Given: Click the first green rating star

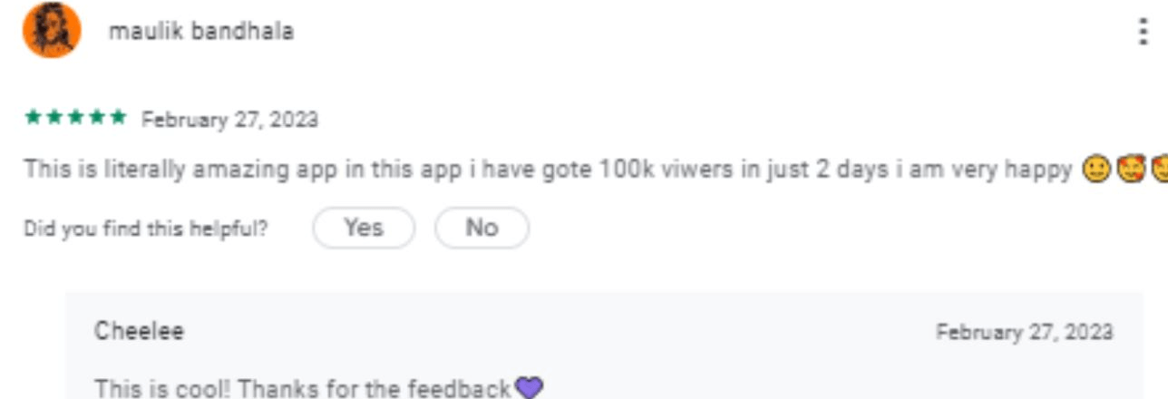Looking at the screenshot, I should pyautogui.click(x=32, y=118).
